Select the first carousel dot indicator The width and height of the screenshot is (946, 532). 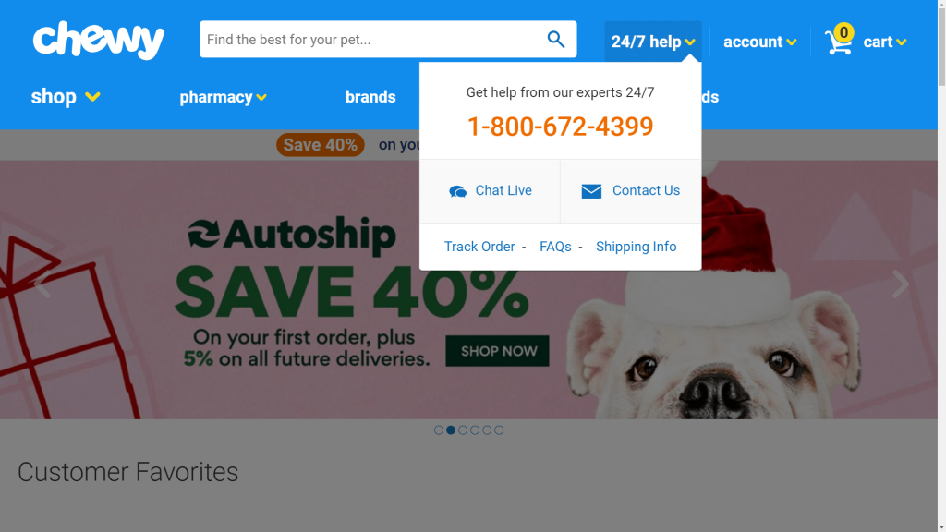tap(439, 430)
